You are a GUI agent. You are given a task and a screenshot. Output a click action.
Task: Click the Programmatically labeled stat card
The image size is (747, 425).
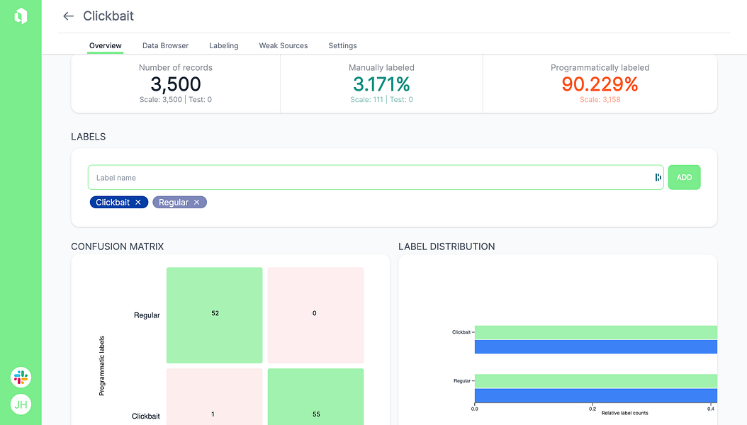click(x=600, y=83)
